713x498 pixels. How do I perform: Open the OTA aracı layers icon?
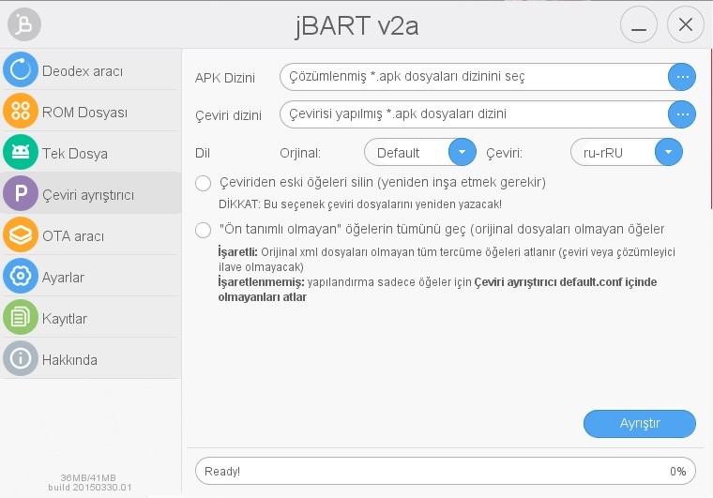tap(21, 234)
